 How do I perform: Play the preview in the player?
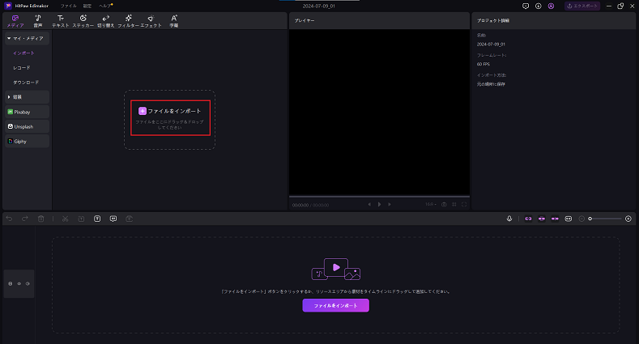pyautogui.click(x=379, y=204)
